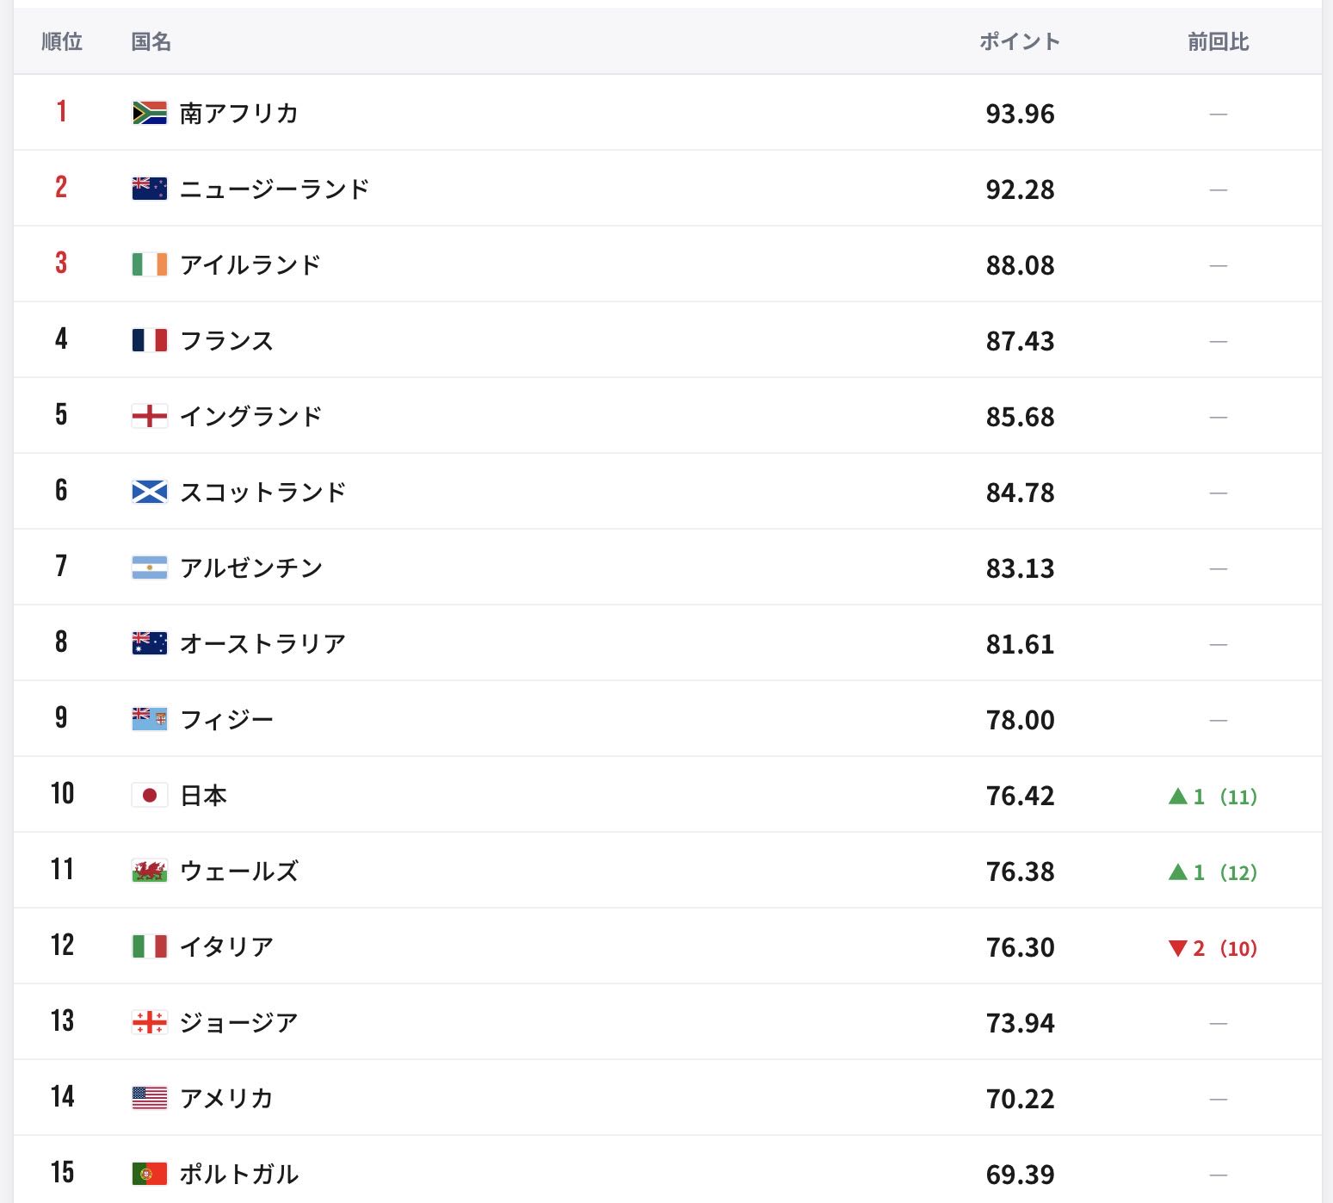Click the Japan flag icon

pyautogui.click(x=149, y=795)
